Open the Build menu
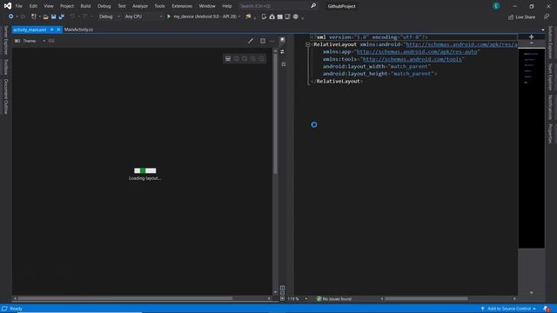557x313 pixels. tap(85, 6)
